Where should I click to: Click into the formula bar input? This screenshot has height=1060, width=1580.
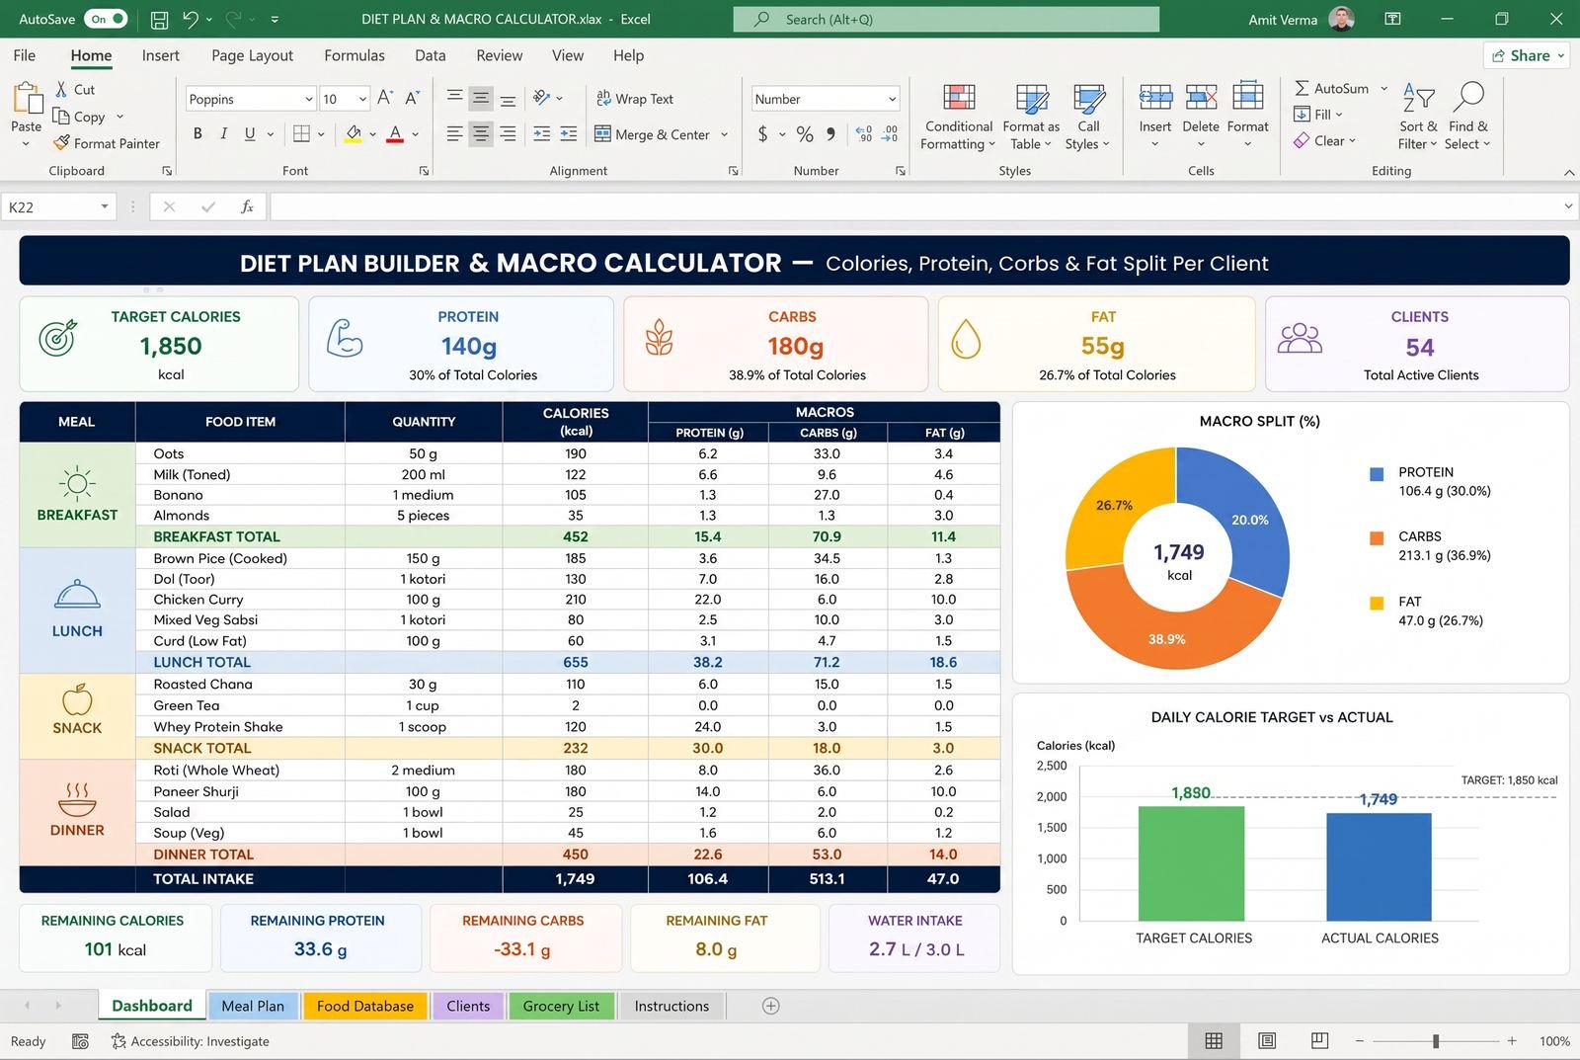[913, 206]
